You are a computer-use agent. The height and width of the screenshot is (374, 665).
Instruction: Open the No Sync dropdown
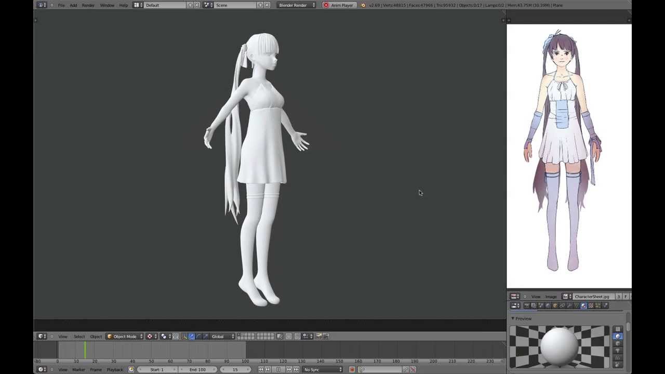coord(323,369)
